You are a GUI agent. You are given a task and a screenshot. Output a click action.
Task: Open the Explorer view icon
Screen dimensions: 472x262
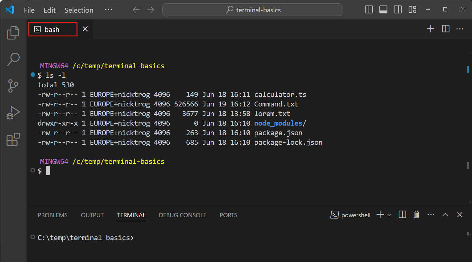[x=13, y=33]
